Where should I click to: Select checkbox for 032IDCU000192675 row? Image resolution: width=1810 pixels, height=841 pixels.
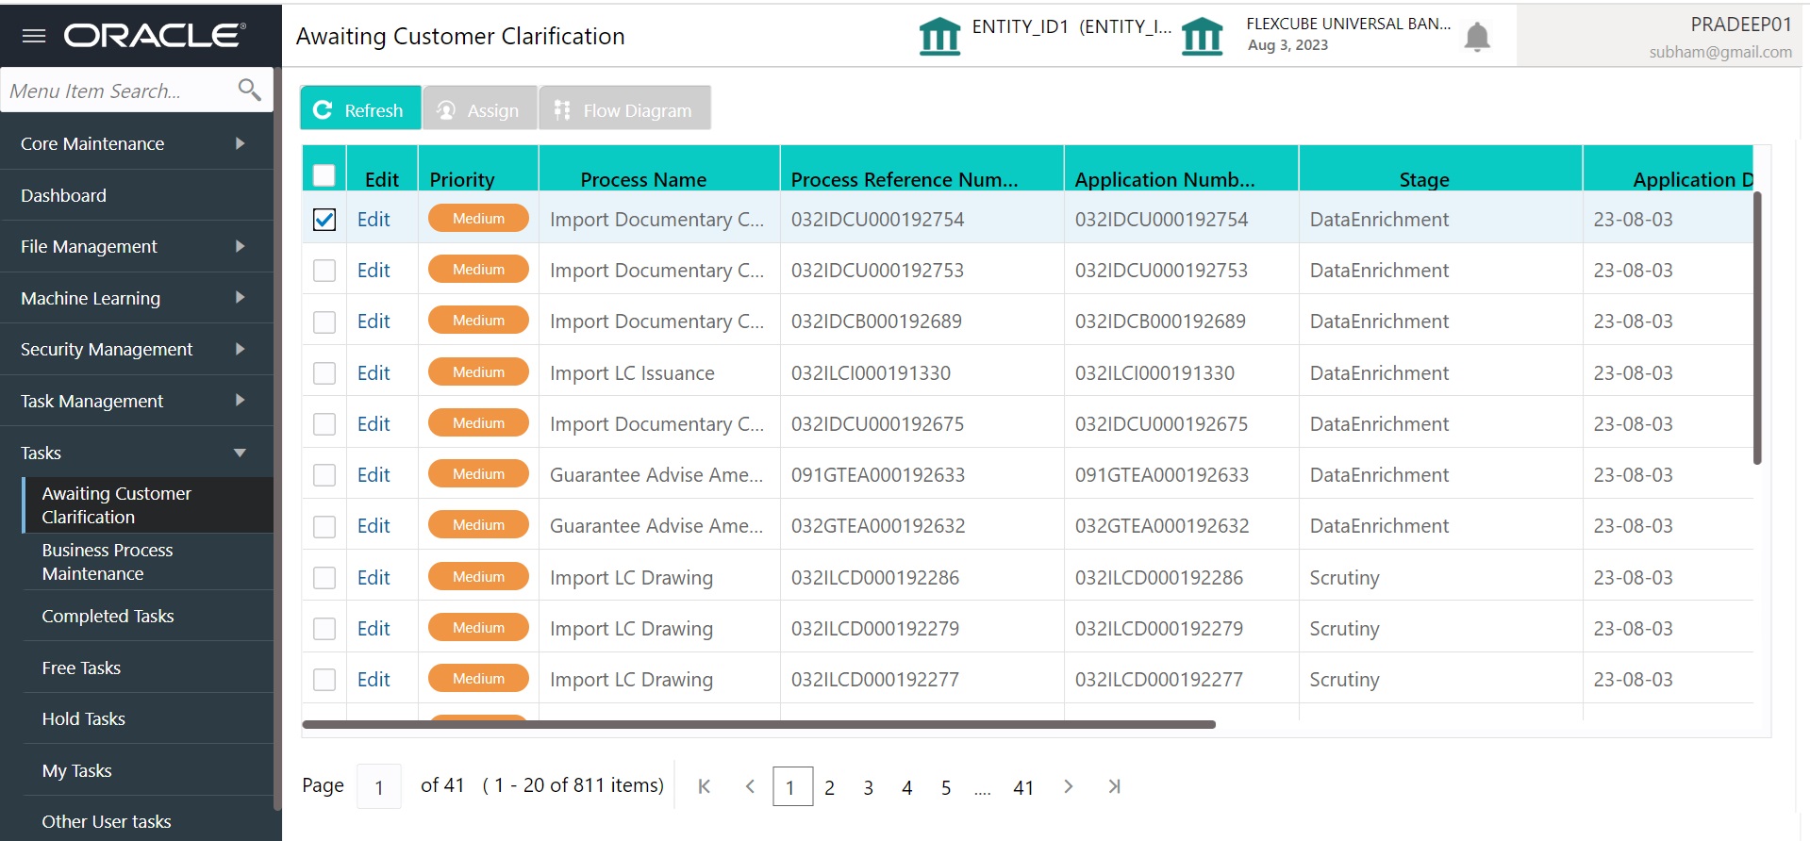324,424
